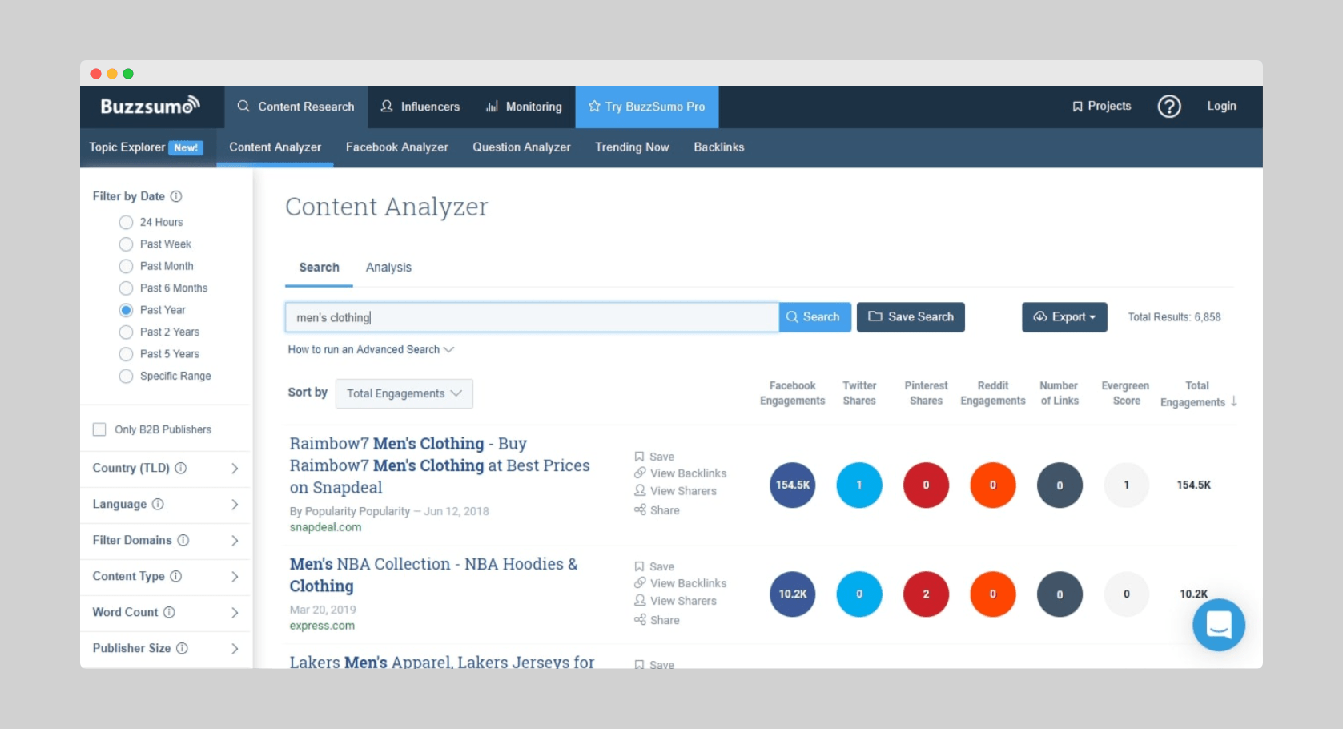Image resolution: width=1343 pixels, height=729 pixels.
Task: Select the Past 2 Years filter
Action: pos(126,332)
